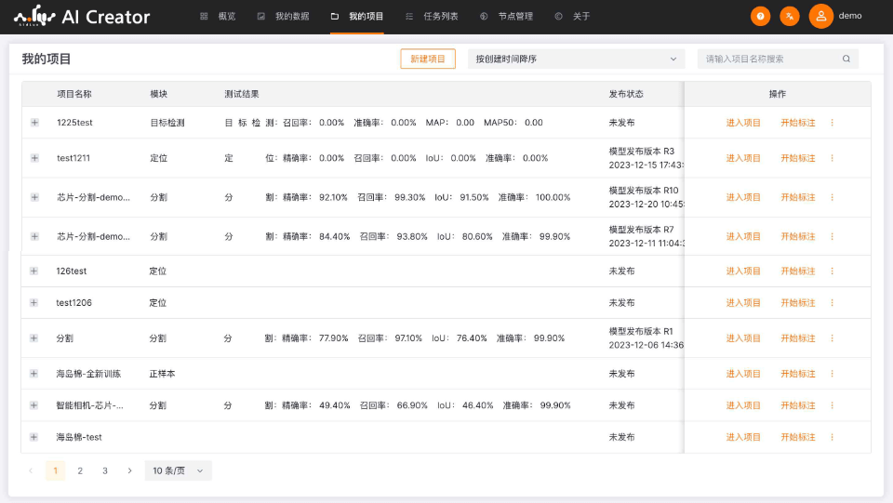Click 进入项目 for test1211
The height and width of the screenshot is (503, 893).
click(x=743, y=158)
